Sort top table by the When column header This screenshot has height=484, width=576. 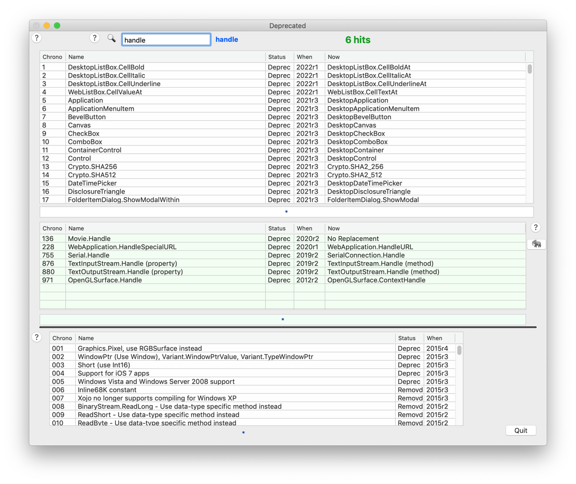coord(309,57)
